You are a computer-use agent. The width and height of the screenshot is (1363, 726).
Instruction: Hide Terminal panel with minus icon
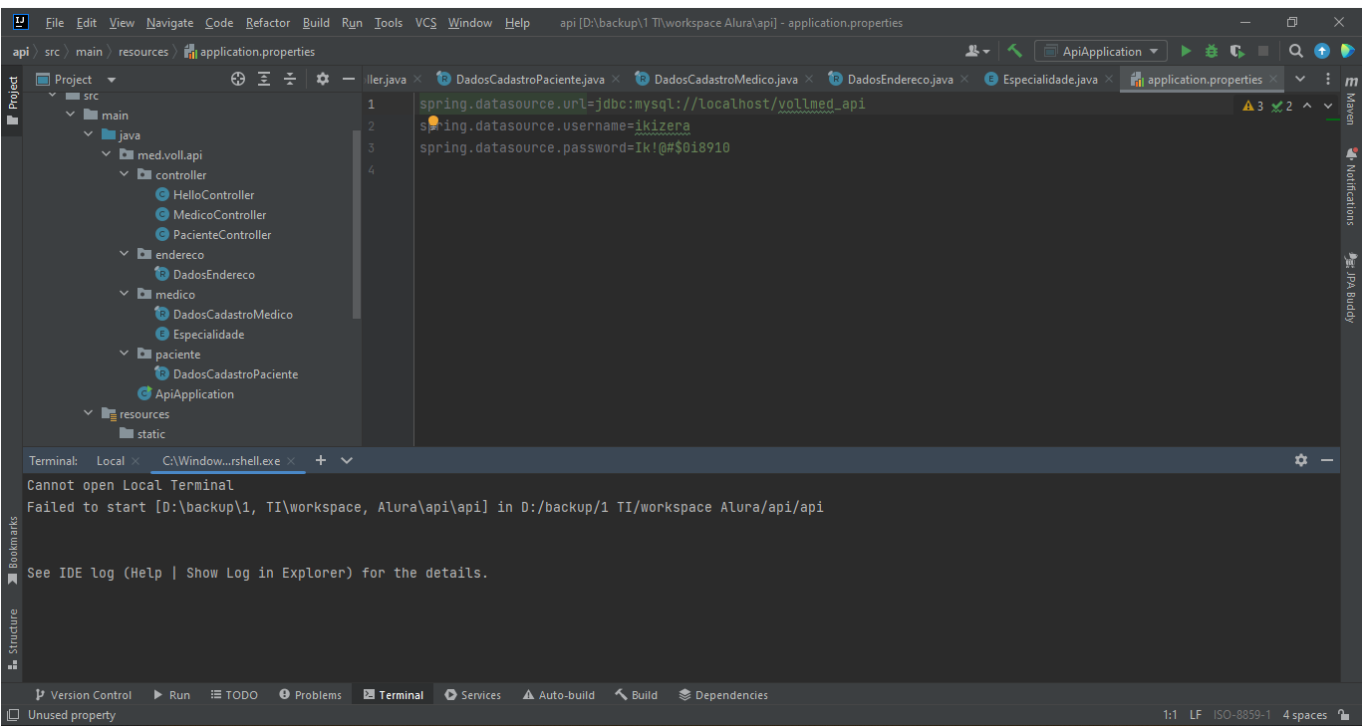click(1326, 460)
